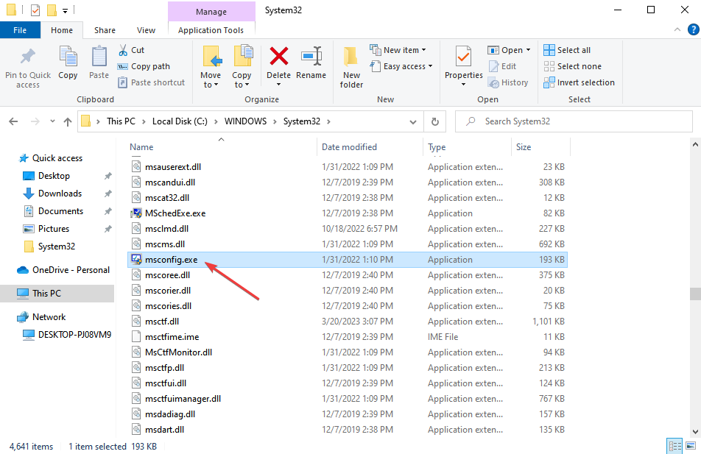Click Invert selection button

(579, 82)
